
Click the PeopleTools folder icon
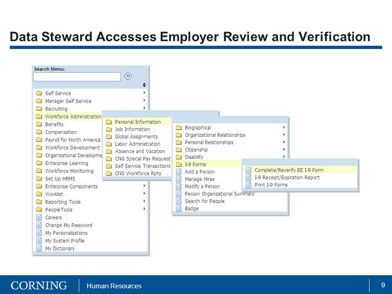tap(39, 209)
